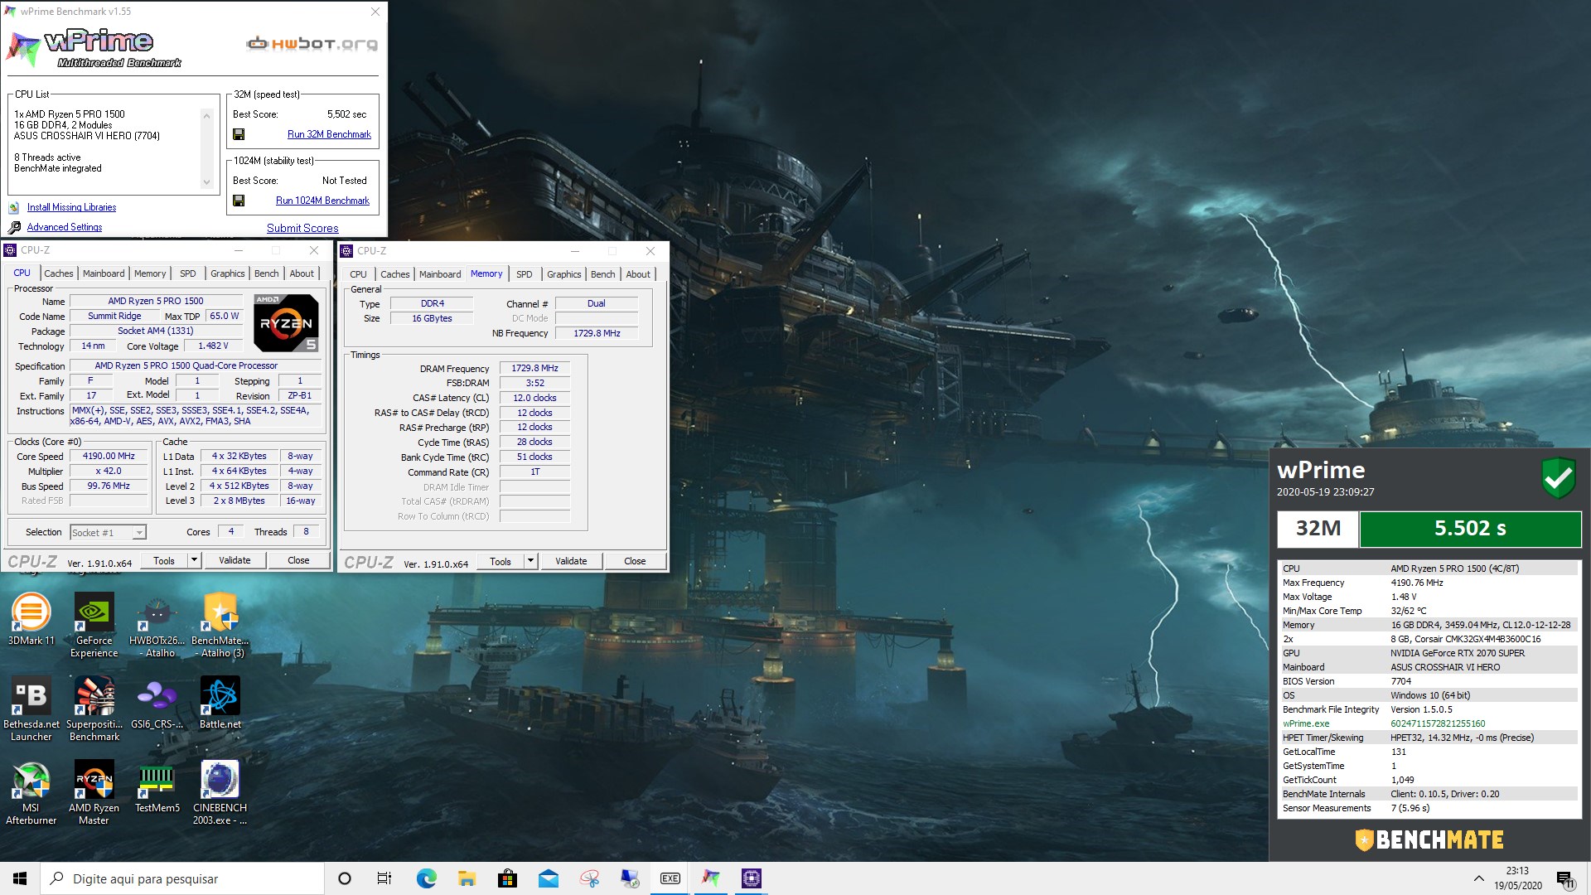
Task: Open the 3DMark 11 desktop icon
Action: (x=31, y=620)
